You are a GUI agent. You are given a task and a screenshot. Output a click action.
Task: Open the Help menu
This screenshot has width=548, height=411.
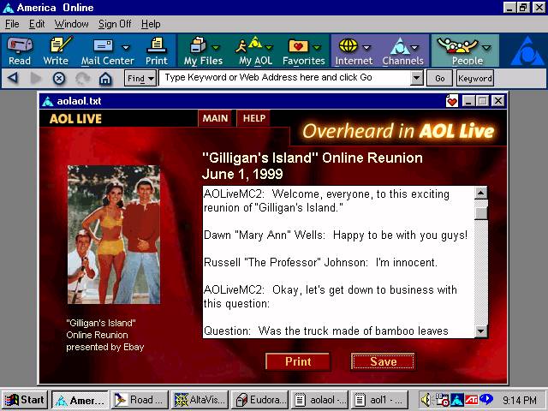151,24
